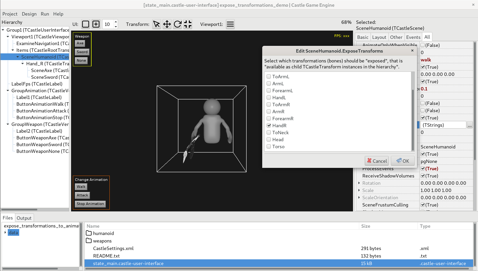Click the Stop Animation button
This screenshot has height=271, width=478.
click(90, 204)
